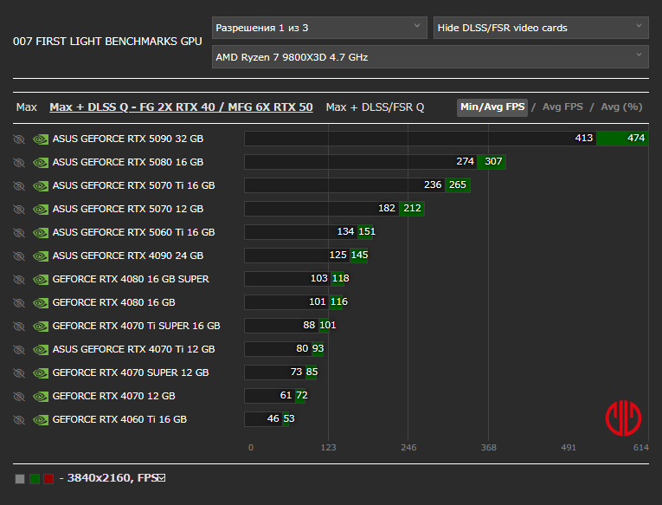Toggle visibility of RTX 5070 12 GB

(x=19, y=209)
